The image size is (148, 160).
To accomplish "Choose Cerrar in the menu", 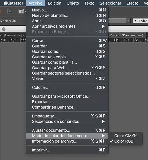I will click(67, 41).
